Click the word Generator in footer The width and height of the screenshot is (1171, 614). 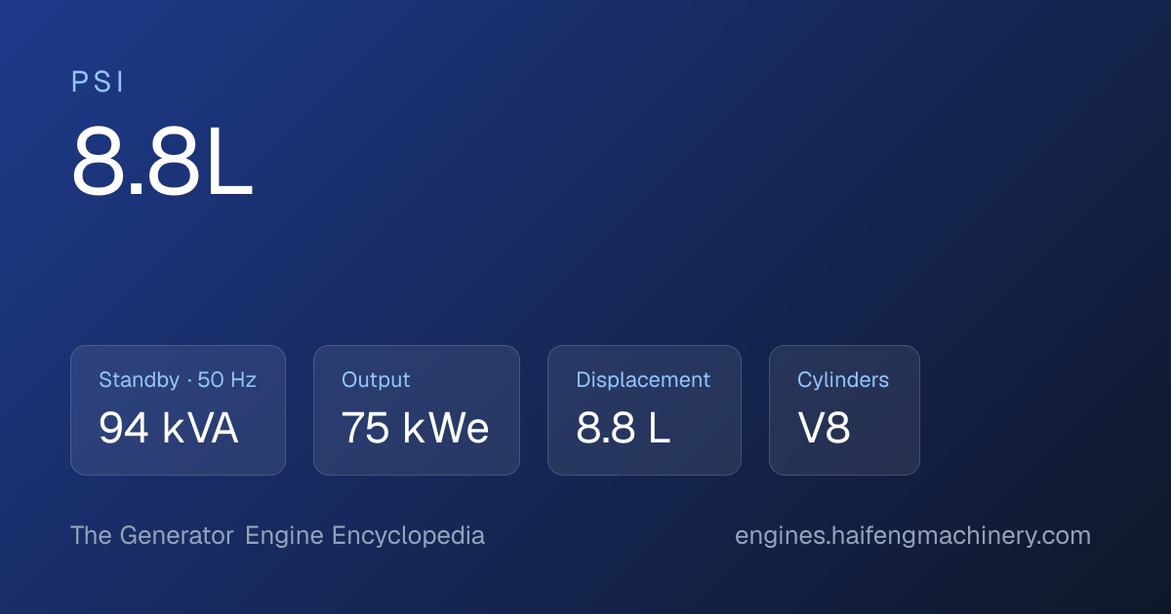(177, 535)
